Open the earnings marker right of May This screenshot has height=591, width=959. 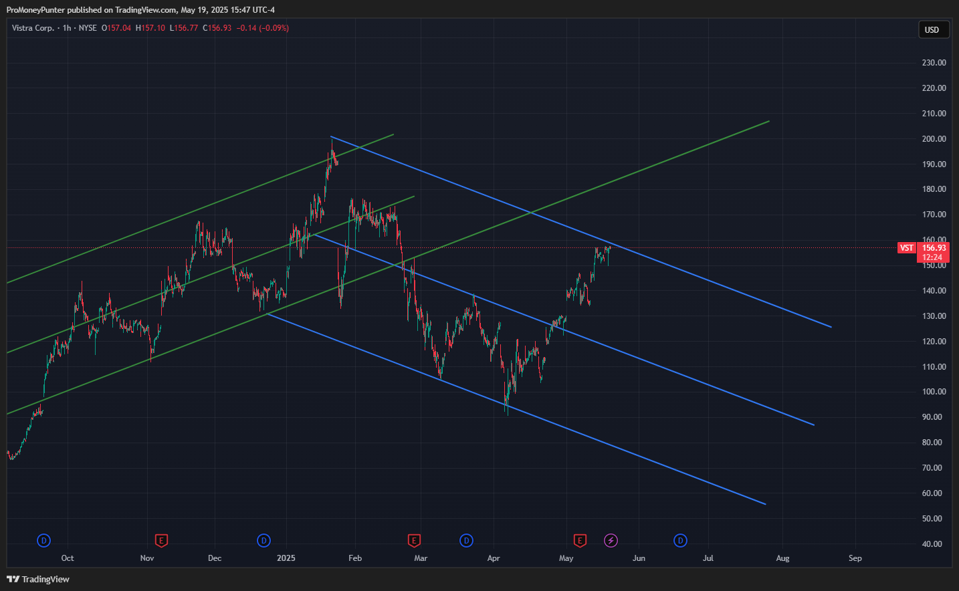click(580, 540)
